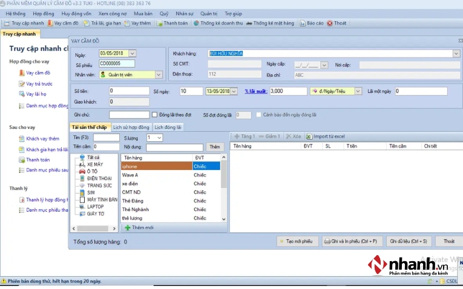The height and width of the screenshot is (289, 463).
Task: Expand the Khách hàng dropdown
Action: click(456, 53)
